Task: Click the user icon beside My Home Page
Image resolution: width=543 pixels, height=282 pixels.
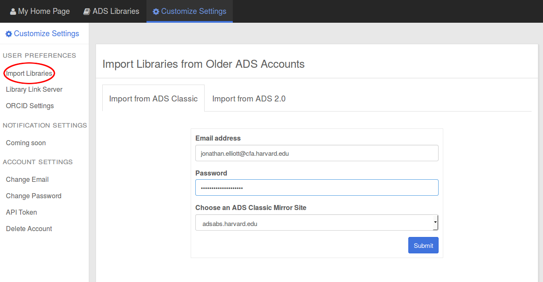Action: pos(13,12)
